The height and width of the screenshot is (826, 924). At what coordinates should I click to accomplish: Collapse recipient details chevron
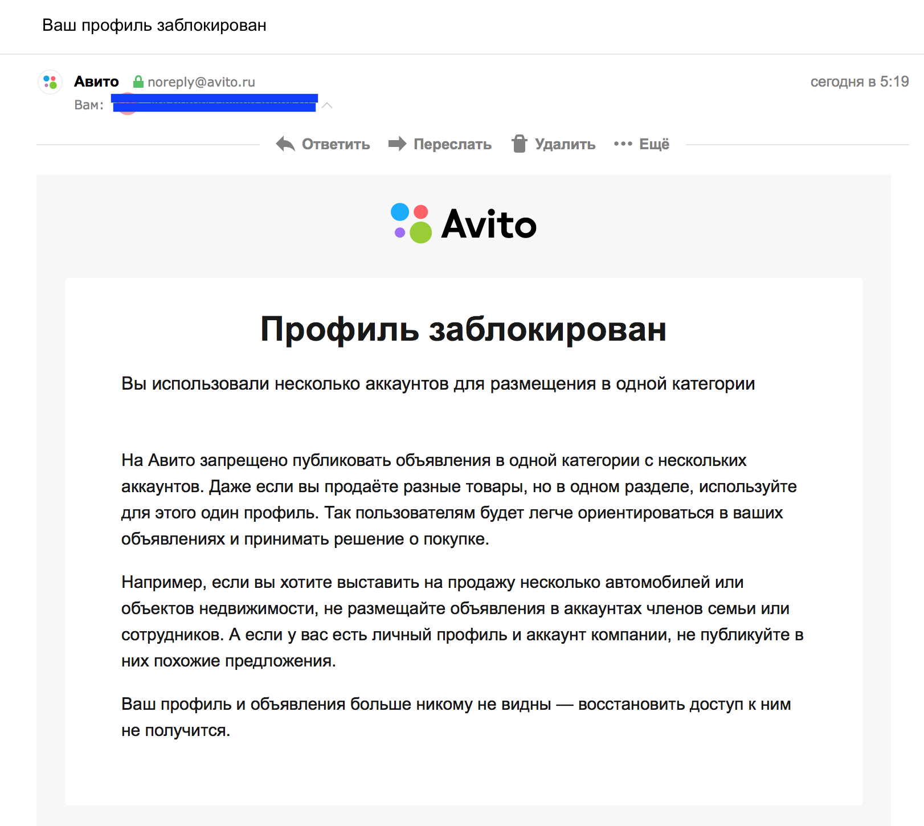coord(327,105)
